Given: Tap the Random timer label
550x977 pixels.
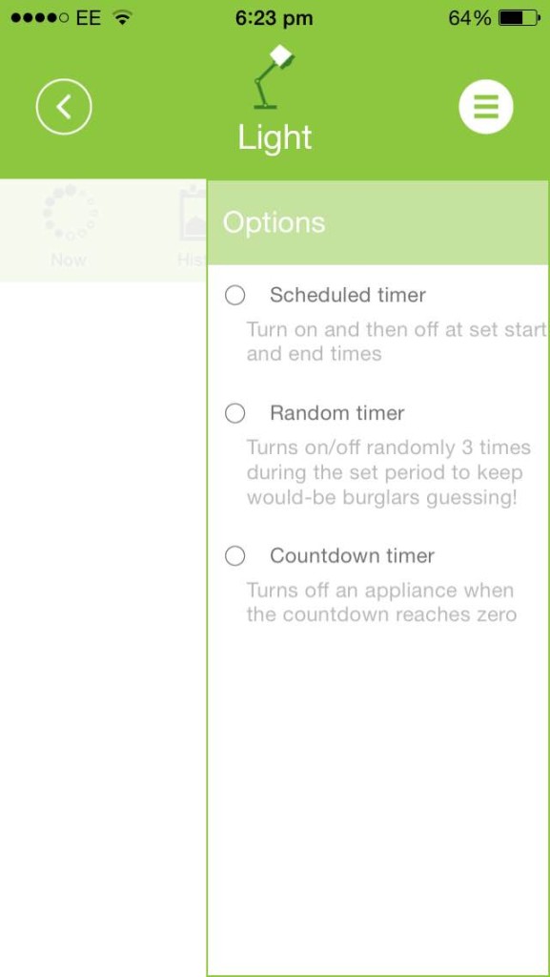Looking at the screenshot, I should click(337, 412).
